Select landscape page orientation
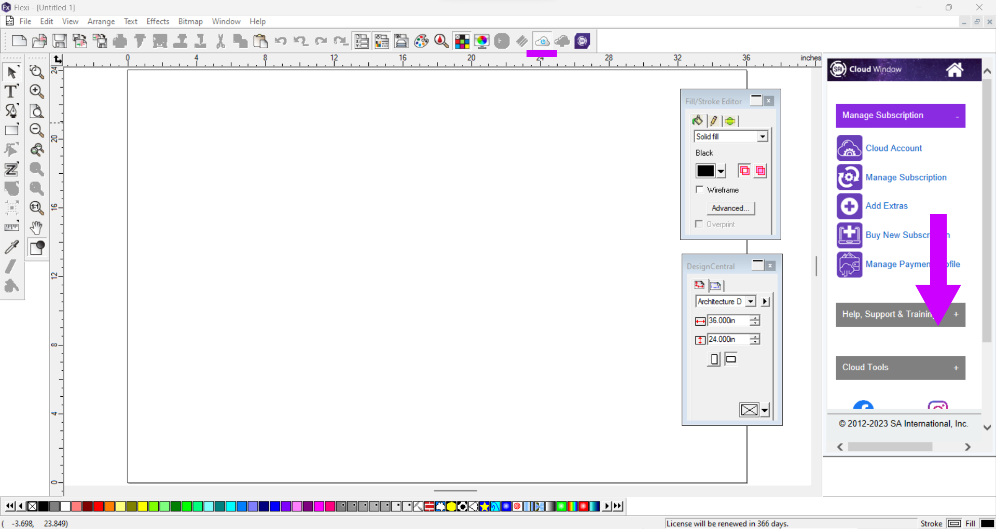 point(731,359)
